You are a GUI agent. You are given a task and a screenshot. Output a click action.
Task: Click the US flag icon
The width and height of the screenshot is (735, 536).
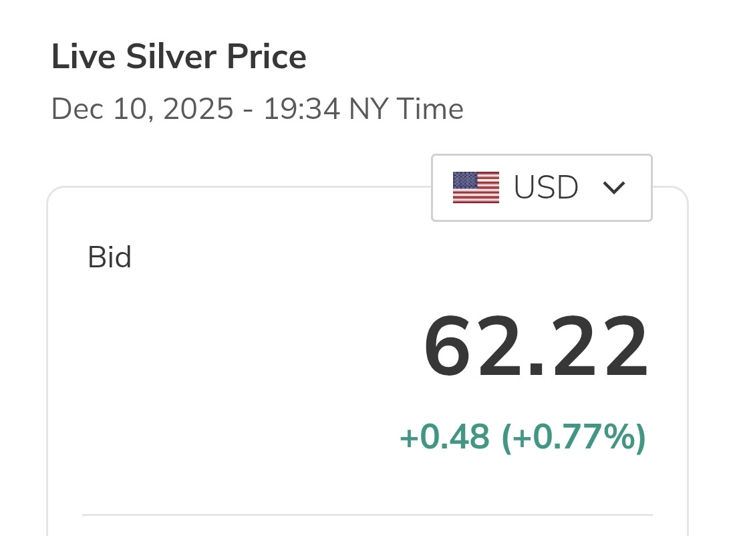point(476,188)
